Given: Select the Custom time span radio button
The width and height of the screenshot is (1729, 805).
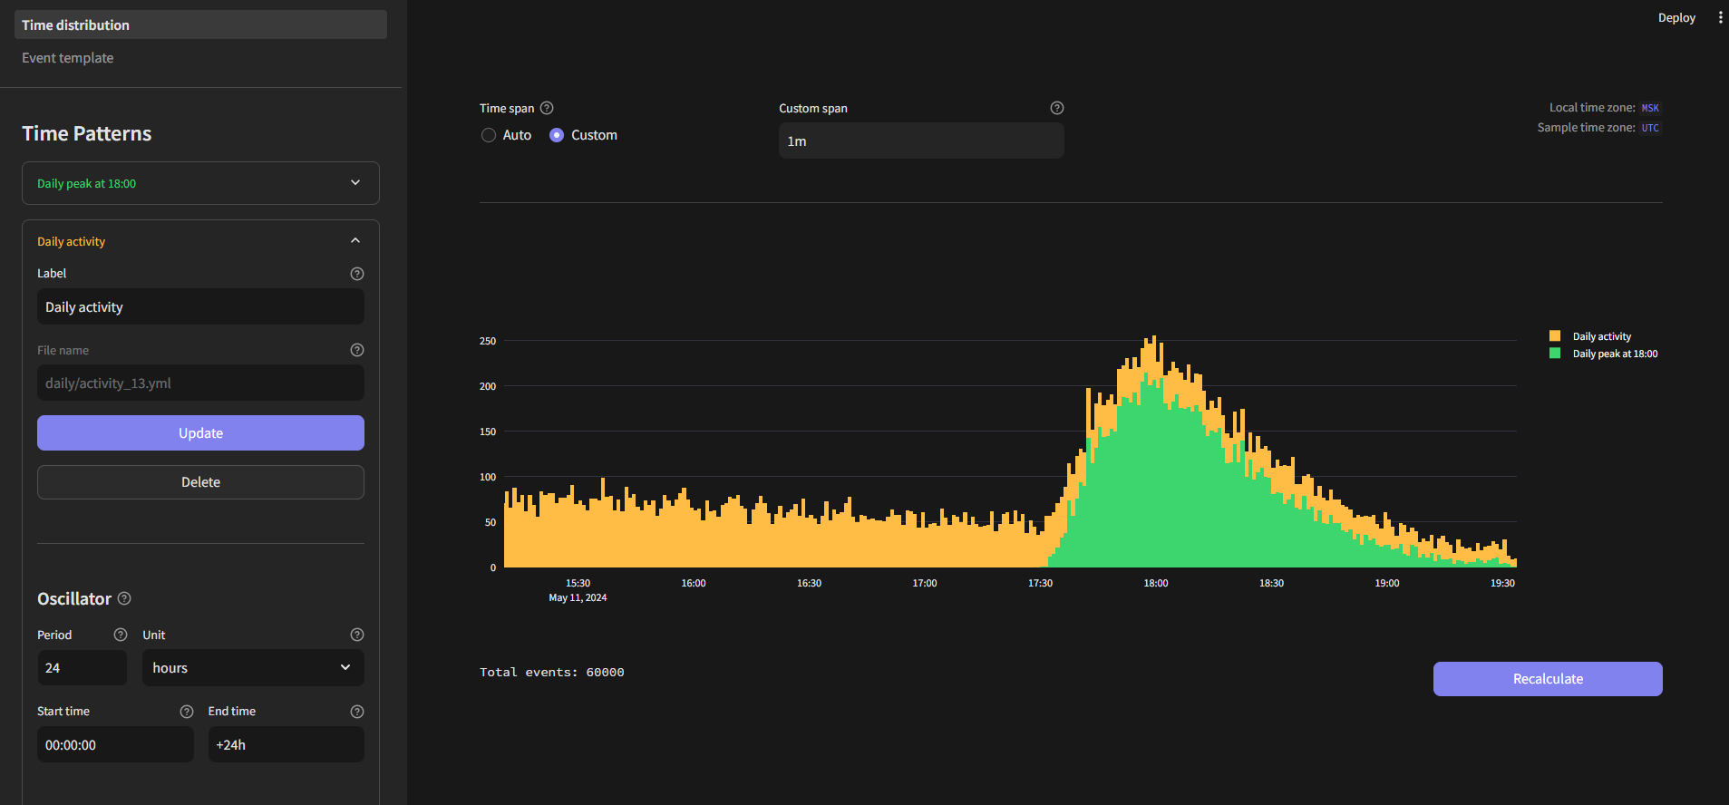Looking at the screenshot, I should click(557, 135).
